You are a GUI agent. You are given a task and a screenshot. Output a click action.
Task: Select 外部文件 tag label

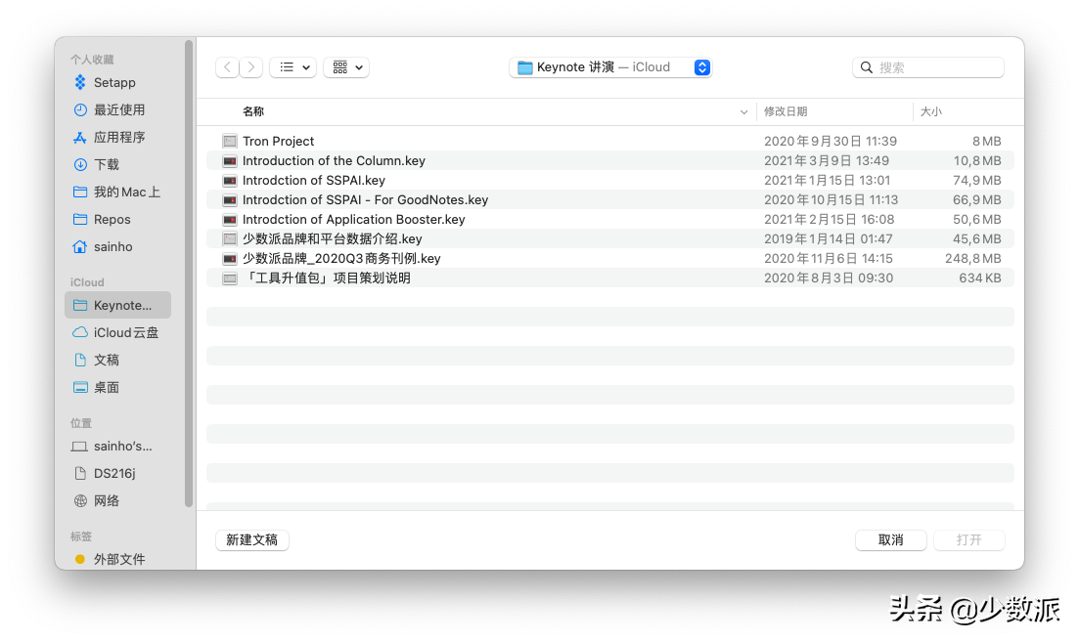pyautogui.click(x=119, y=560)
